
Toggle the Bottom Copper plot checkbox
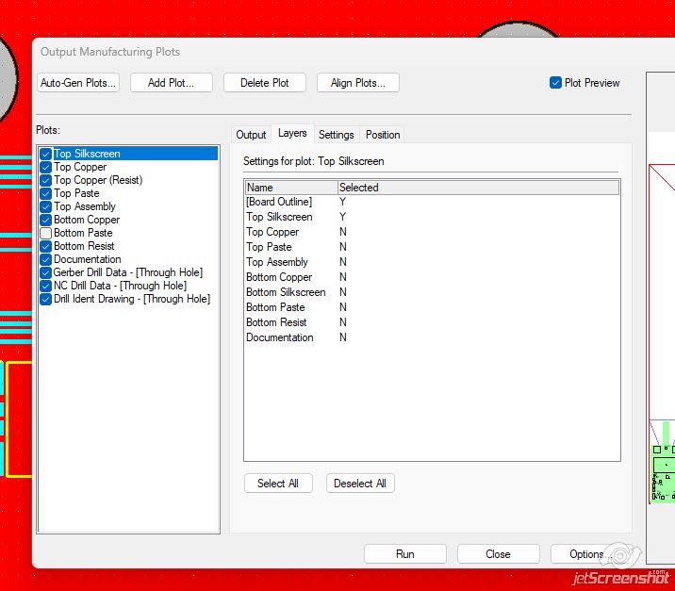[x=45, y=220]
